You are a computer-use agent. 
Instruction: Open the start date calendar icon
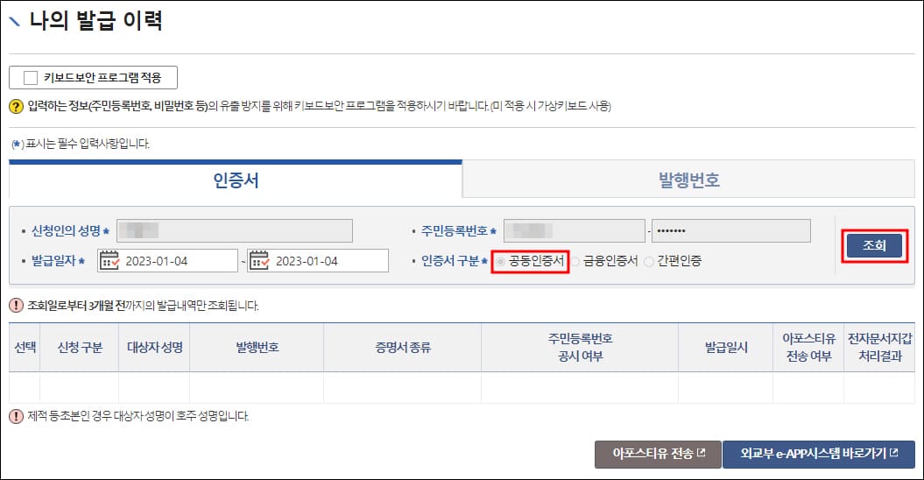[x=109, y=260]
